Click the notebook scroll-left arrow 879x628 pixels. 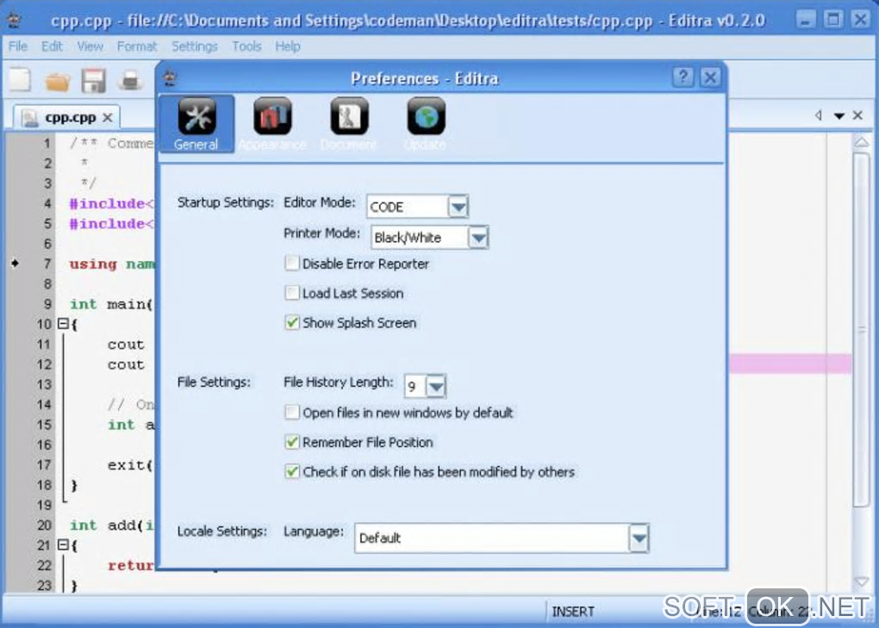point(819,115)
